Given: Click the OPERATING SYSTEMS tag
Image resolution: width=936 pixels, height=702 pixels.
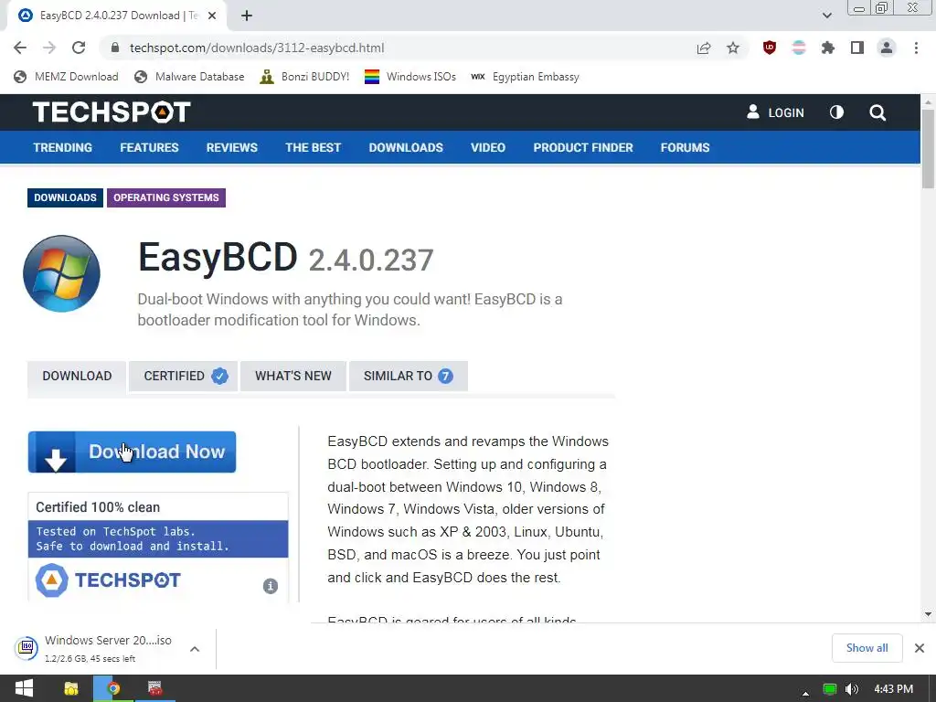Looking at the screenshot, I should tap(166, 197).
